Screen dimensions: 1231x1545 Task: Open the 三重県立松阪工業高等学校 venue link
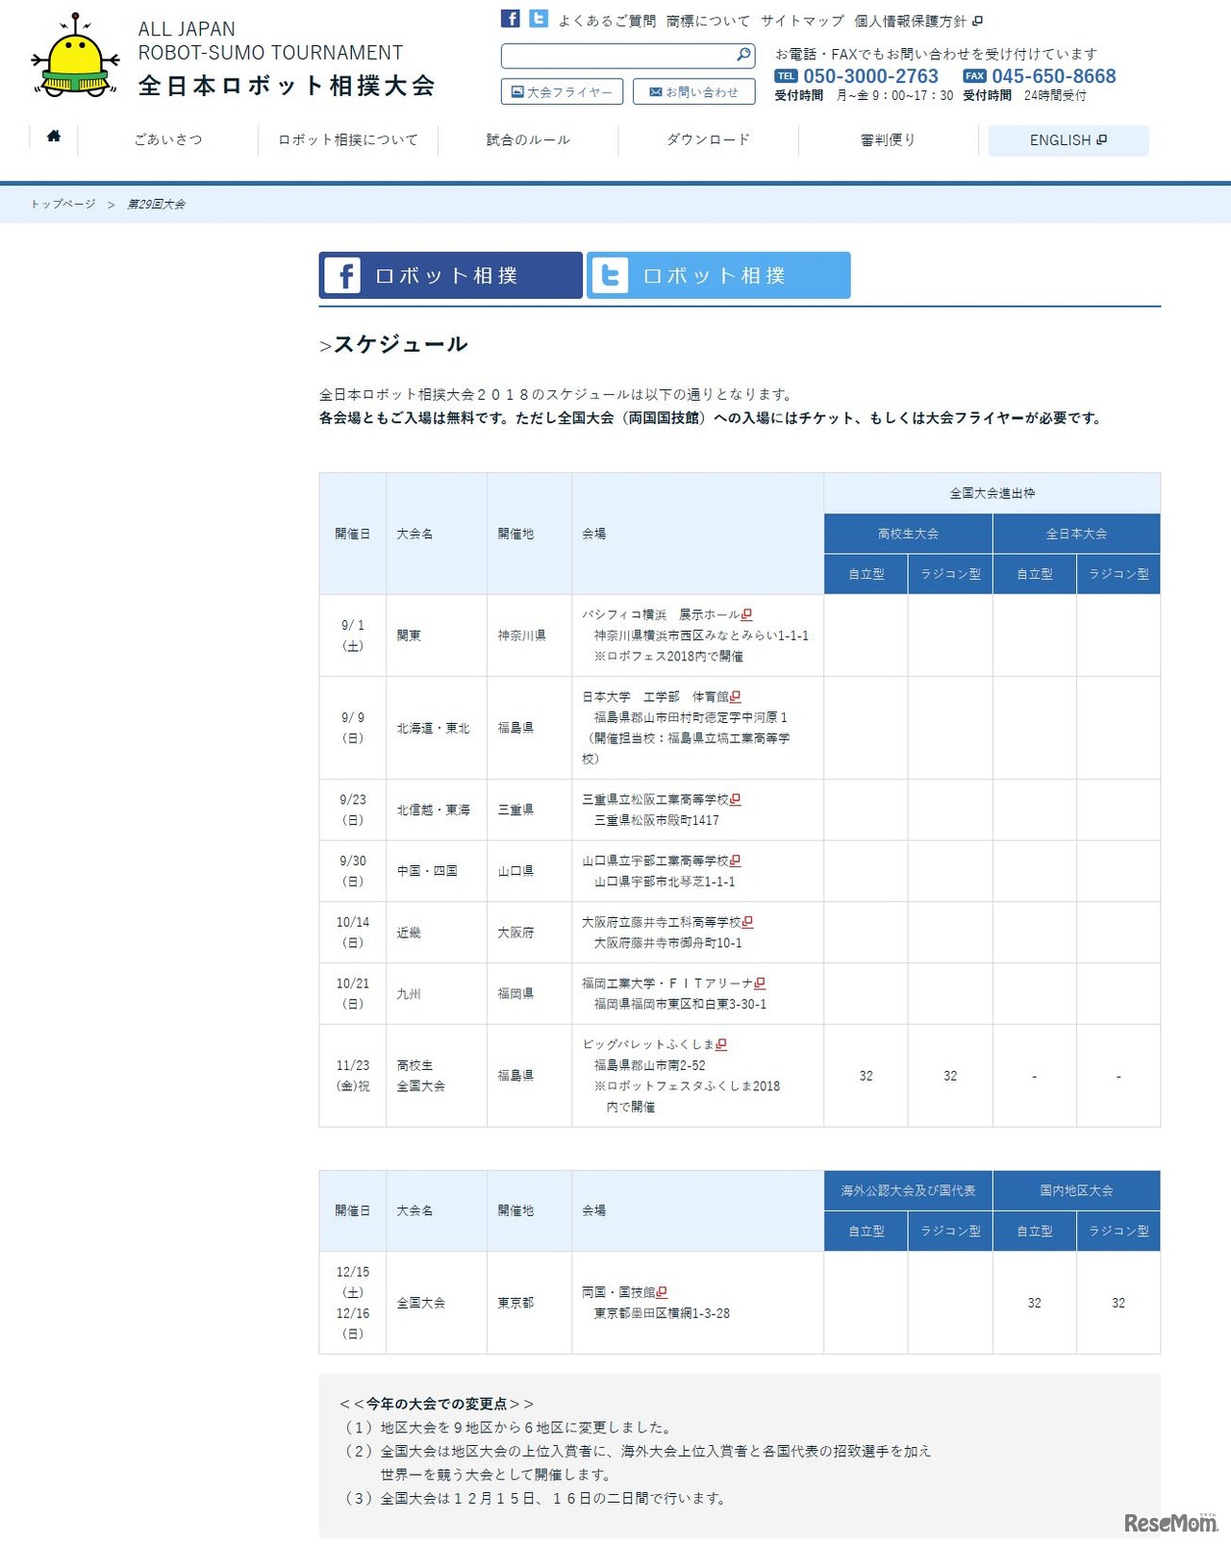[x=655, y=799]
